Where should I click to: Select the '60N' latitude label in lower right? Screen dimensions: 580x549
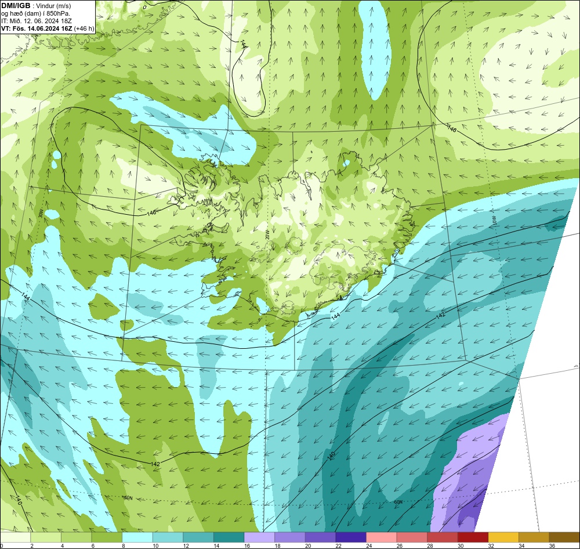point(398,502)
